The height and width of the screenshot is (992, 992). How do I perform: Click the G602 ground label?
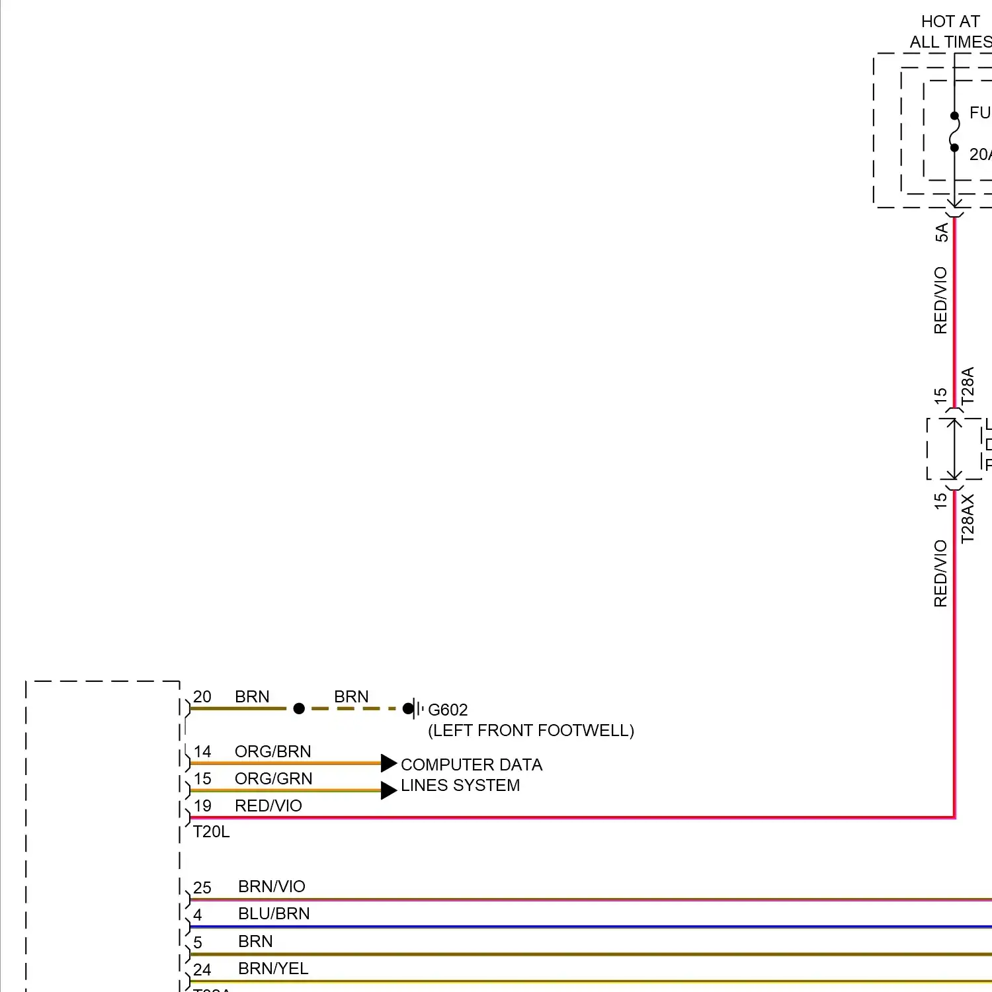tap(448, 710)
